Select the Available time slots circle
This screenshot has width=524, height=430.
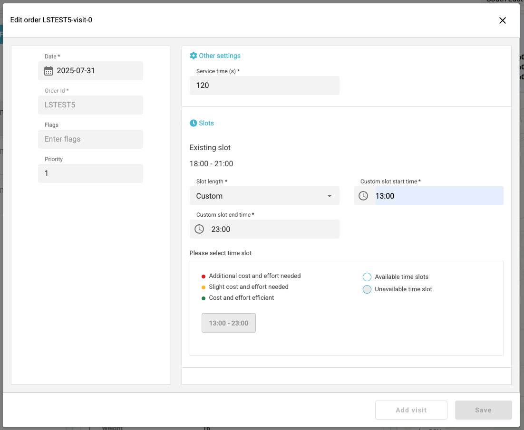pos(367,277)
